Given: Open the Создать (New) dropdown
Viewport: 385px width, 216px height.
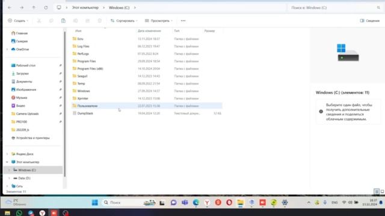Looking at the screenshot, I should pyautogui.click(x=18, y=21).
